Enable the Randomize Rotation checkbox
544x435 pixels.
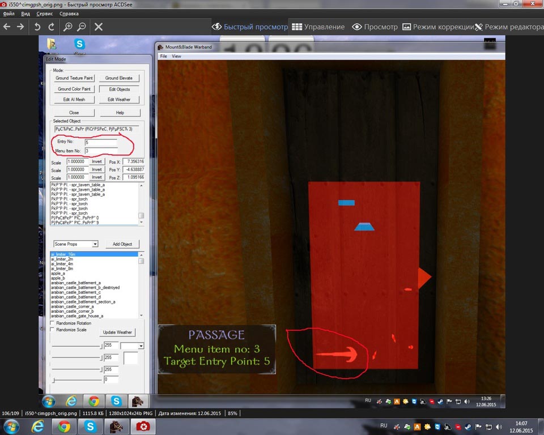[x=53, y=323]
